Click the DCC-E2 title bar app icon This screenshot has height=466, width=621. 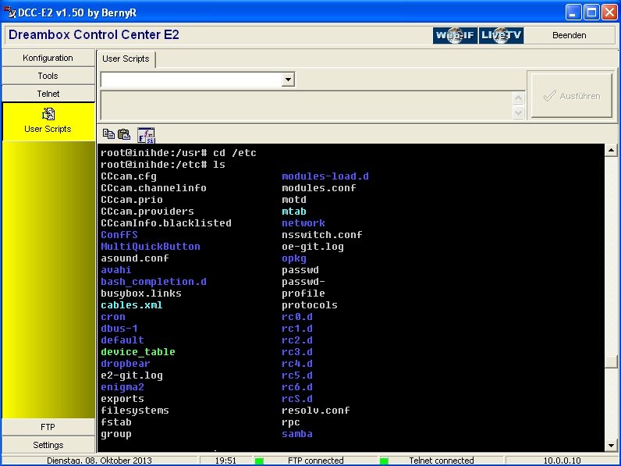click(x=9, y=12)
